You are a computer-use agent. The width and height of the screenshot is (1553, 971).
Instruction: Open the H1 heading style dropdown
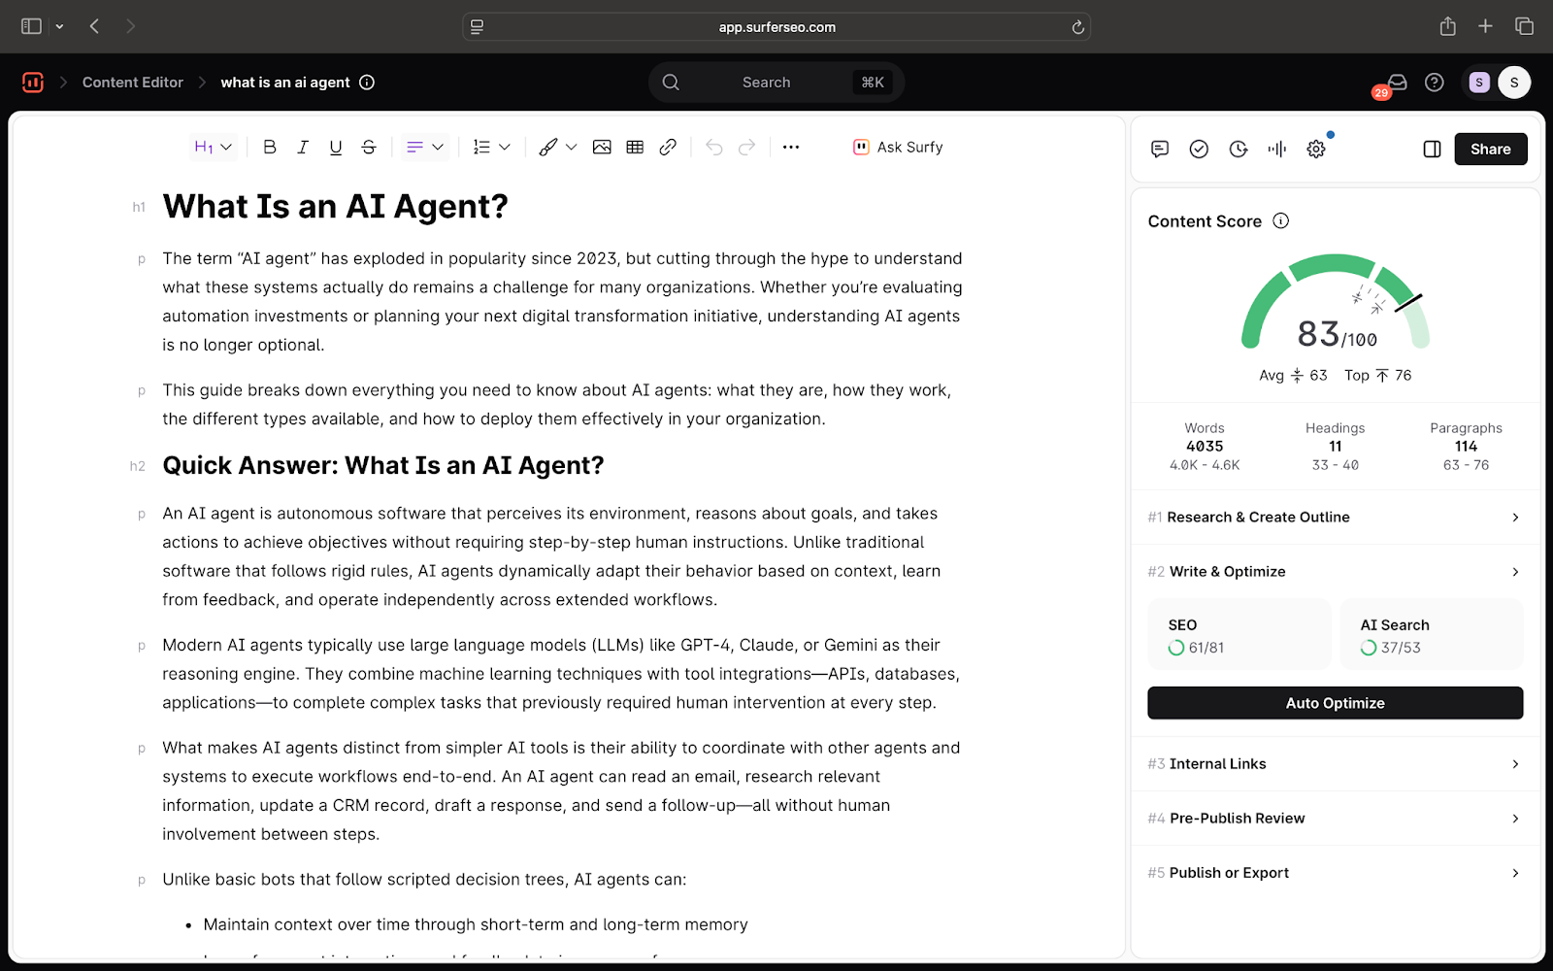click(213, 148)
